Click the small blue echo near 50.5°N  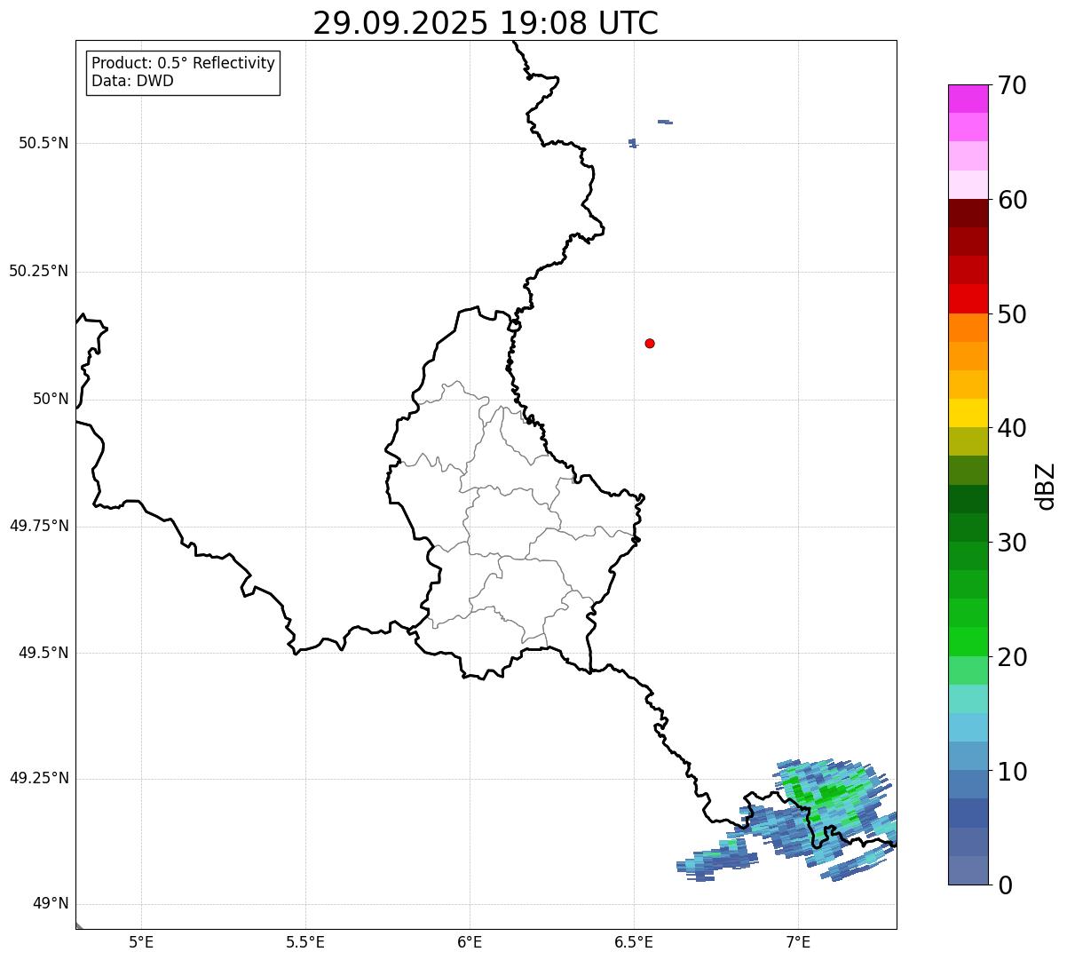tap(633, 143)
